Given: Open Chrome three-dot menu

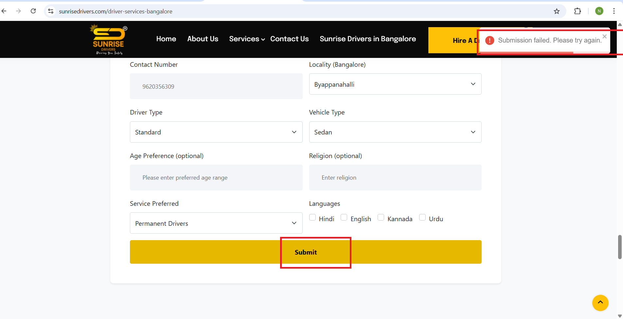Looking at the screenshot, I should 614,11.
